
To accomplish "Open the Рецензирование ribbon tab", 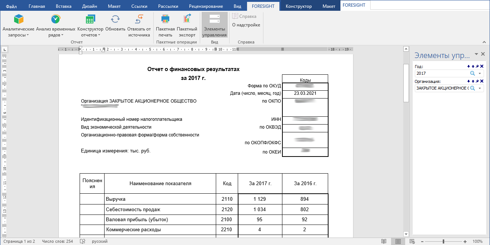I will point(206,6).
